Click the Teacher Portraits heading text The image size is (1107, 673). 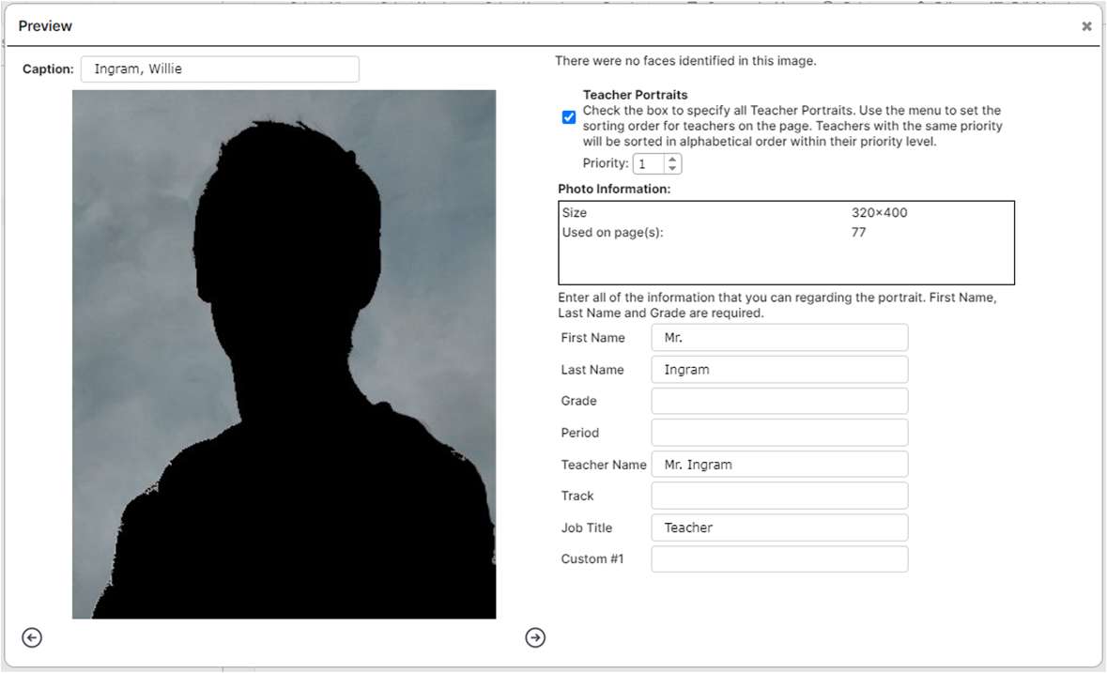[635, 95]
